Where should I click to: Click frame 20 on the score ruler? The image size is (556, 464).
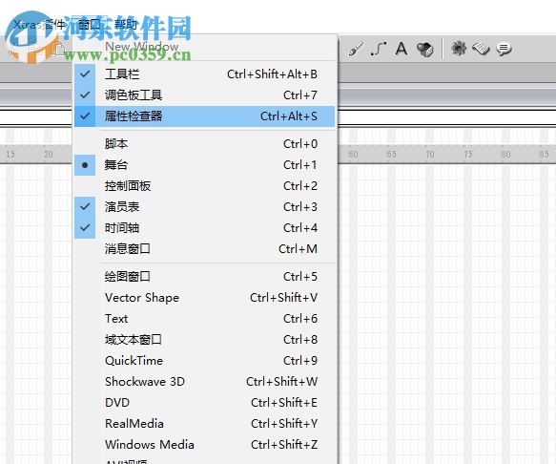pos(49,155)
